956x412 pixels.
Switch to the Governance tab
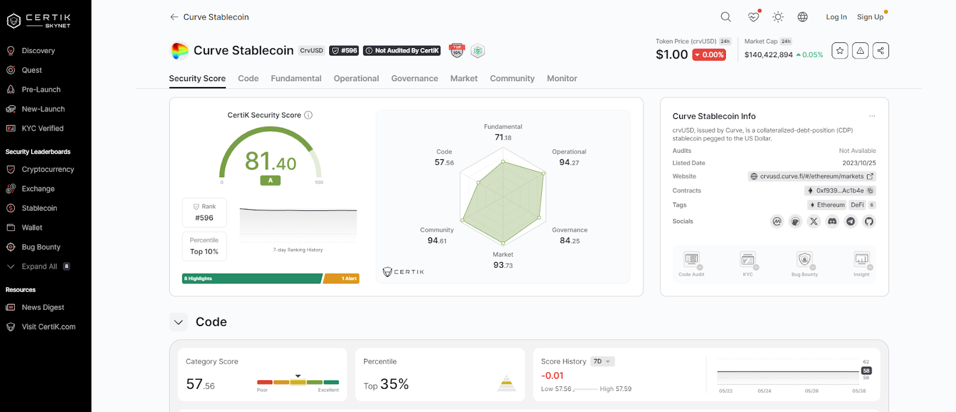[x=415, y=78]
